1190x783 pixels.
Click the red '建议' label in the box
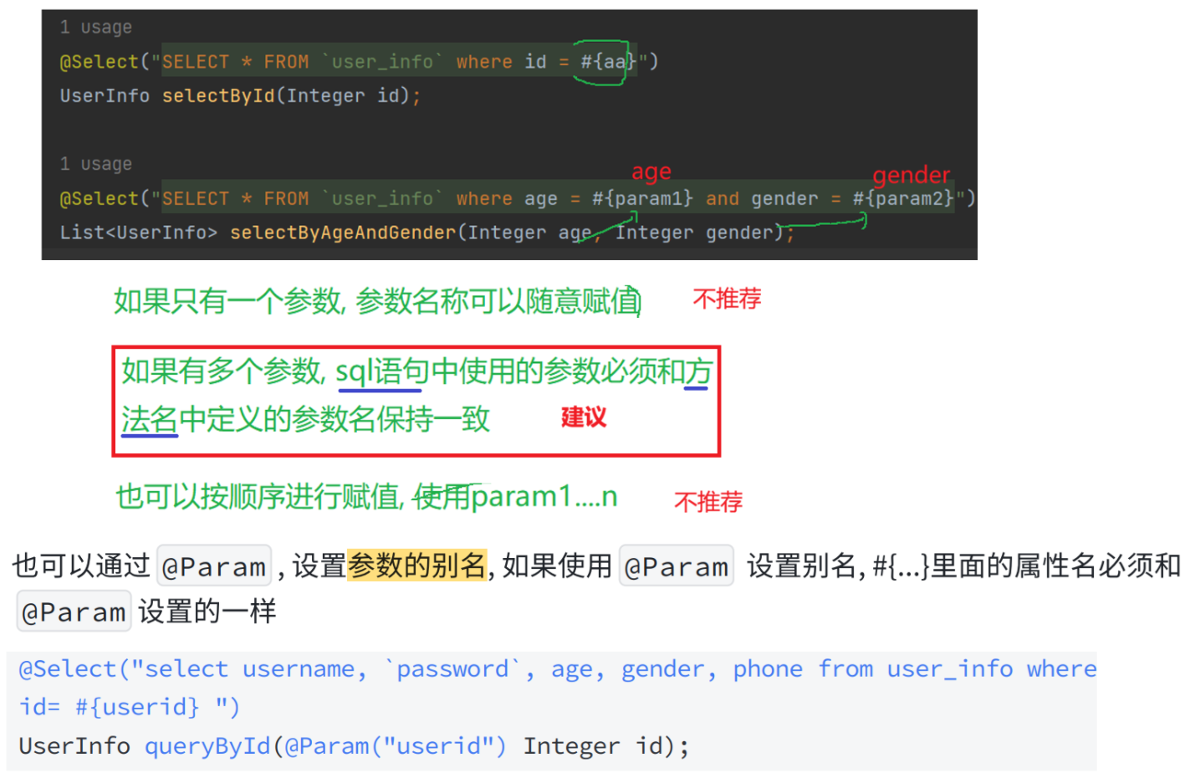point(584,417)
